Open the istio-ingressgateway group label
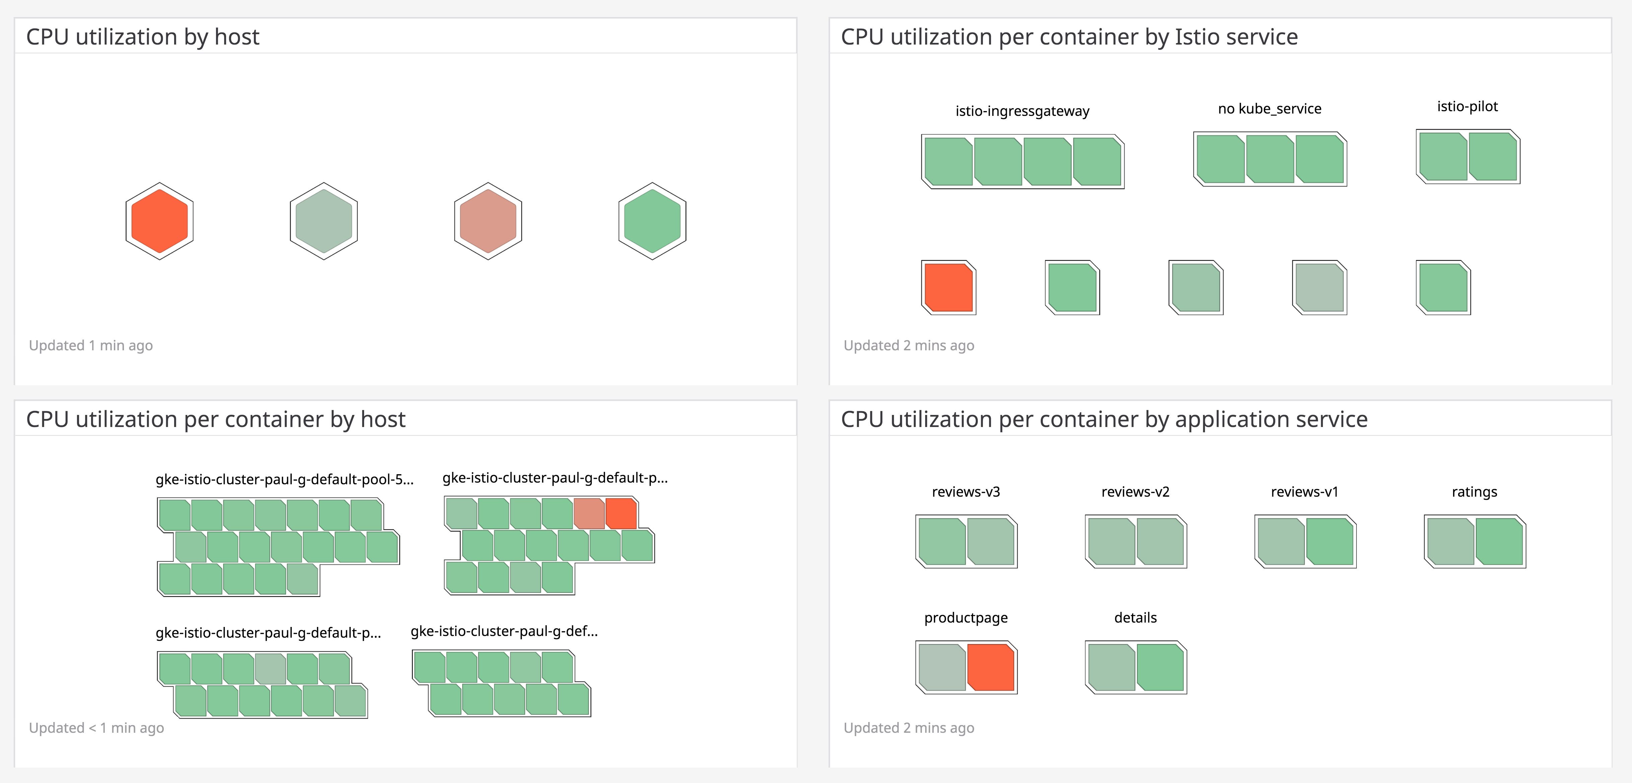This screenshot has height=783, width=1632. (1022, 112)
